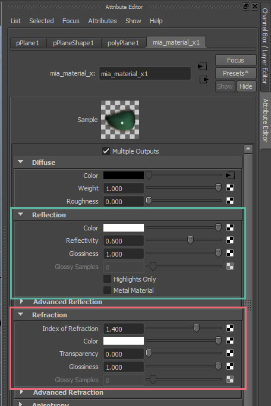Toggle the Multiple Outputs checkbox
The width and height of the screenshot is (271, 406).
click(x=106, y=151)
